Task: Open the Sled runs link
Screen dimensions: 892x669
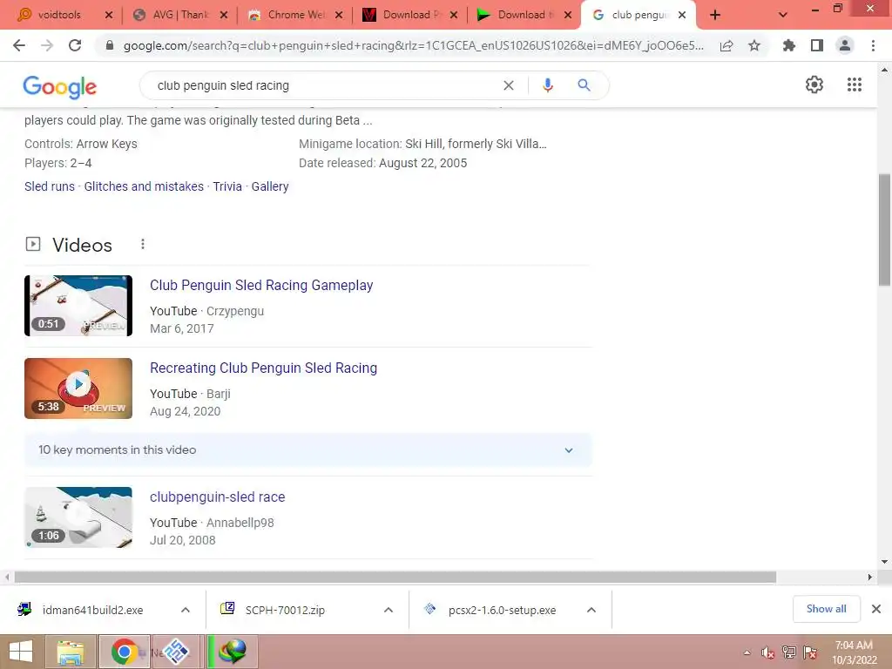Action: click(50, 186)
